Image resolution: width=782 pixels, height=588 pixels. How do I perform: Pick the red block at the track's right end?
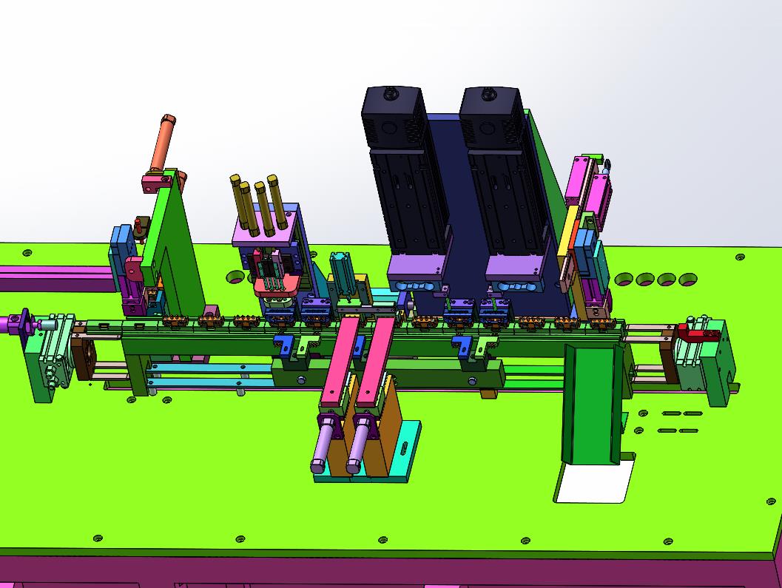(x=697, y=333)
